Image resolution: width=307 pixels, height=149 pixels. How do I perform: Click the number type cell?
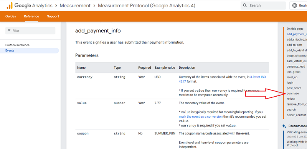(x=119, y=103)
